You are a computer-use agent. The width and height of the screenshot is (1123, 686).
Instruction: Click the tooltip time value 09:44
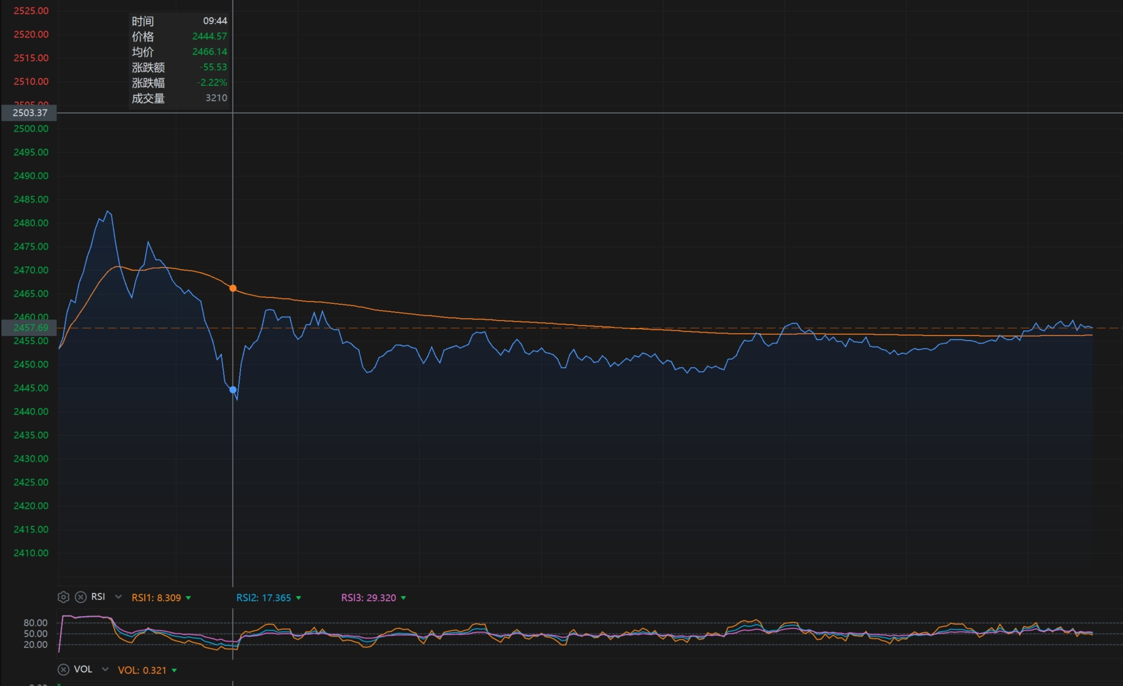215,21
